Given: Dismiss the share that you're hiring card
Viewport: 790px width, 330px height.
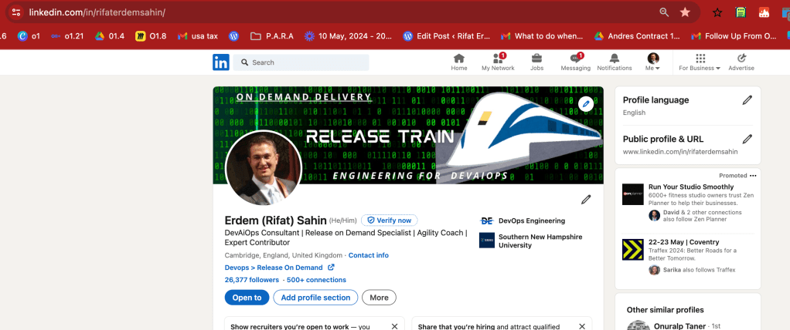Looking at the screenshot, I should point(582,326).
